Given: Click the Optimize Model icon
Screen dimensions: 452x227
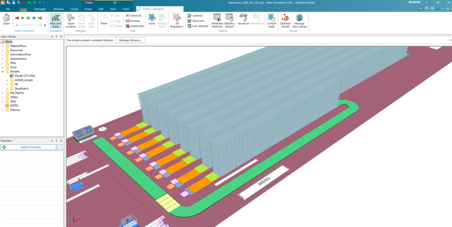Looking at the screenshot, I should pyautogui.click(x=285, y=20).
